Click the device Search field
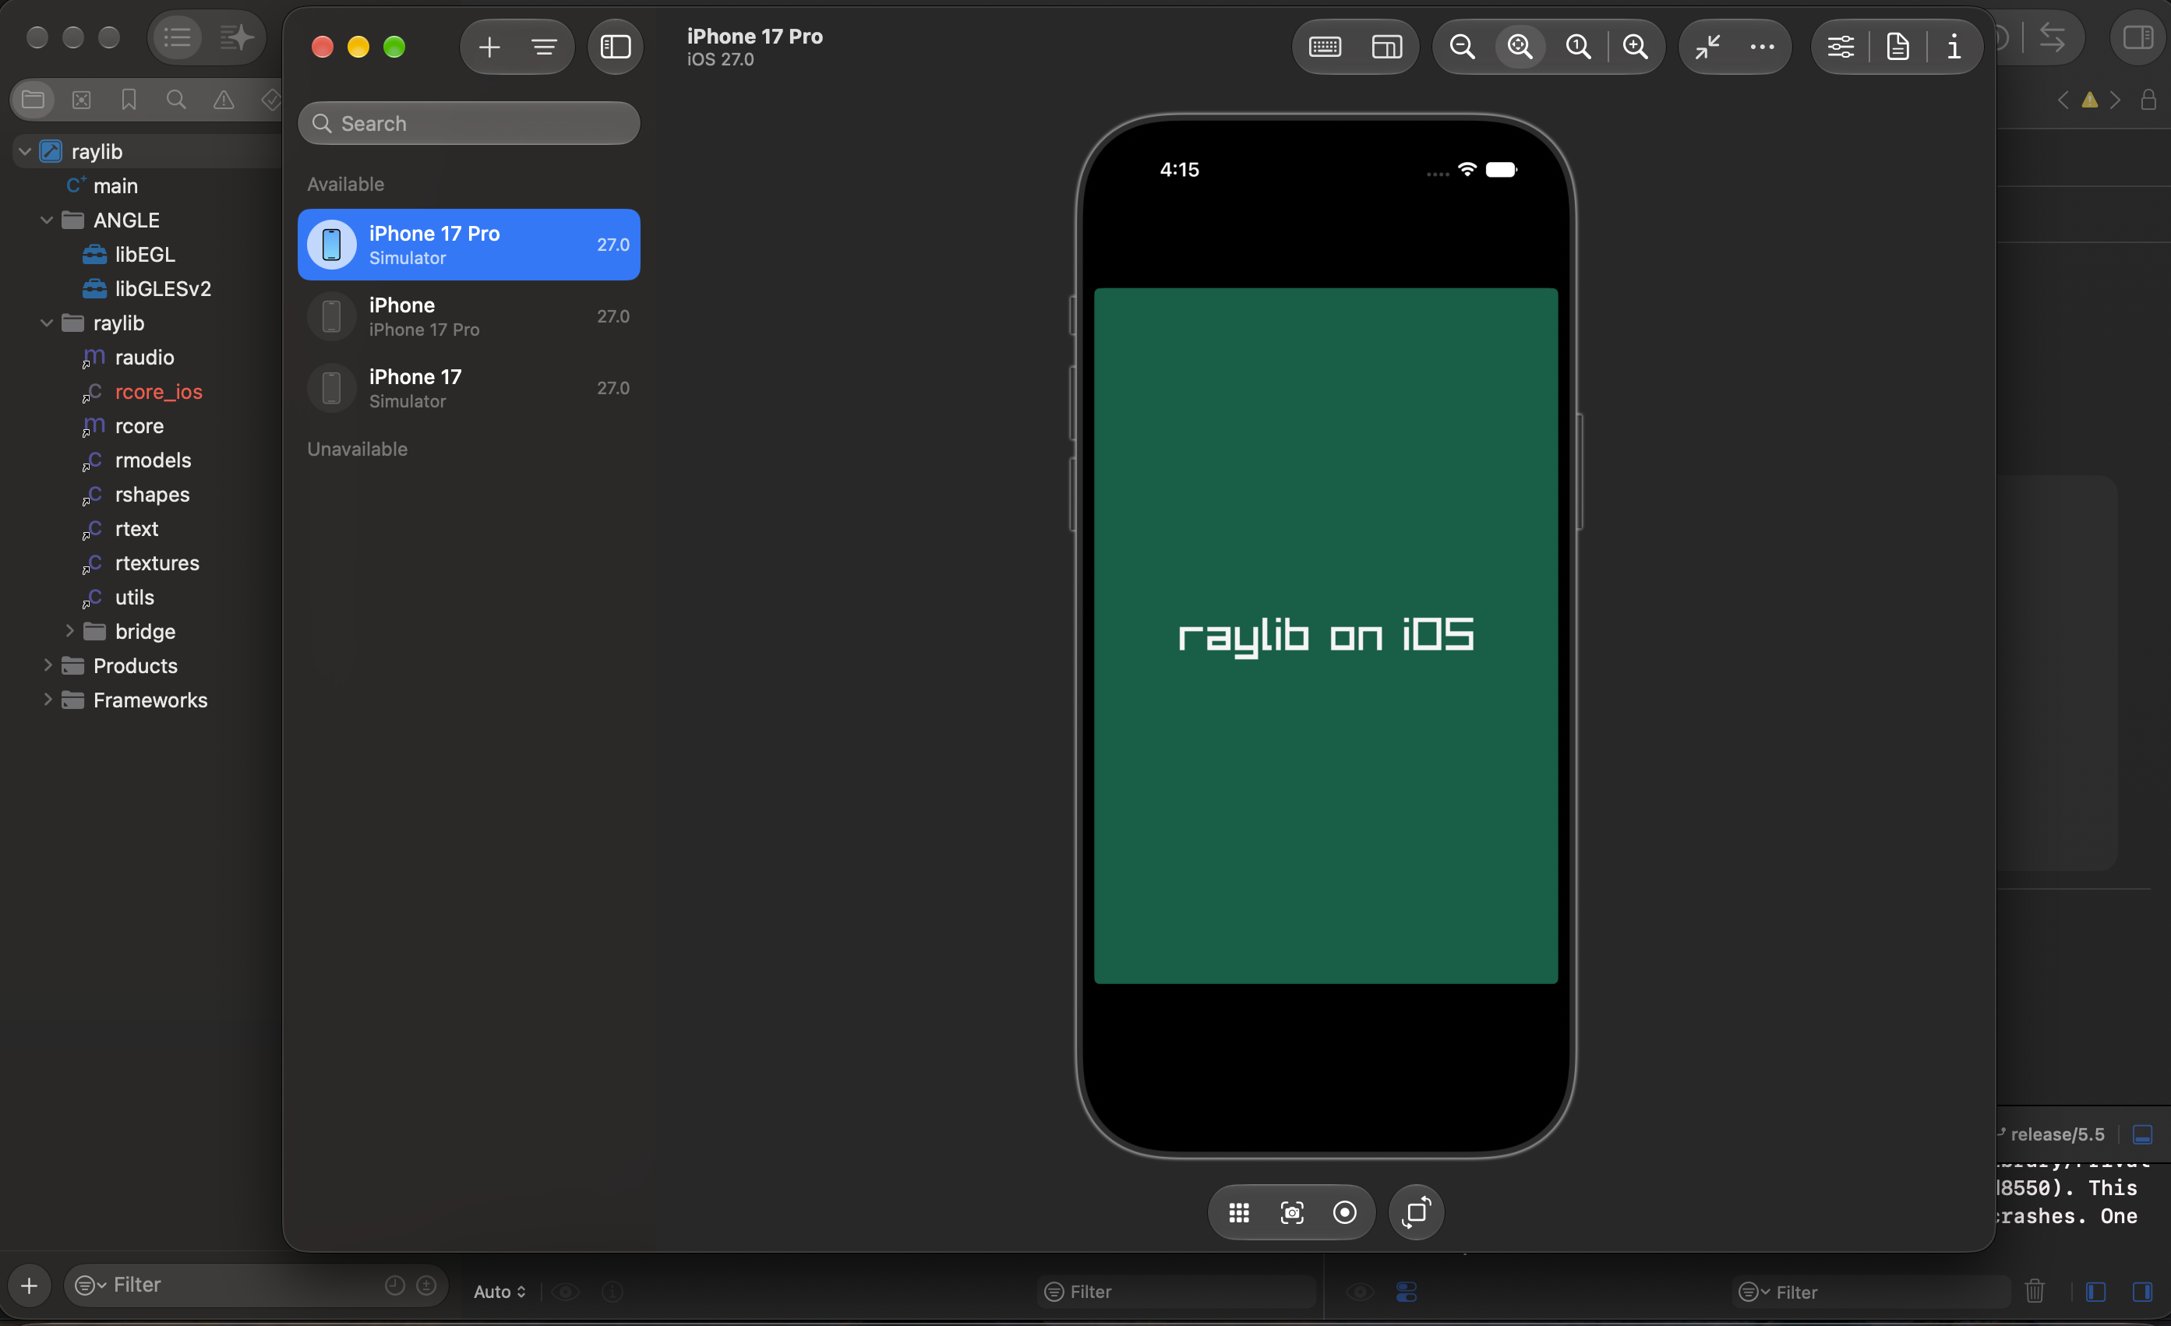Screen dimensions: 2171x1326 pos(469,123)
